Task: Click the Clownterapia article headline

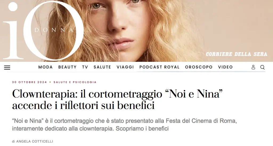Action: [x=117, y=99]
